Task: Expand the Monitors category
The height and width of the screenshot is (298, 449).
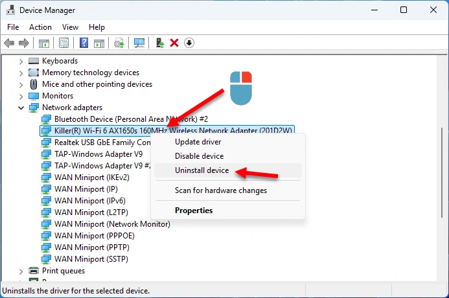Action: (x=21, y=97)
